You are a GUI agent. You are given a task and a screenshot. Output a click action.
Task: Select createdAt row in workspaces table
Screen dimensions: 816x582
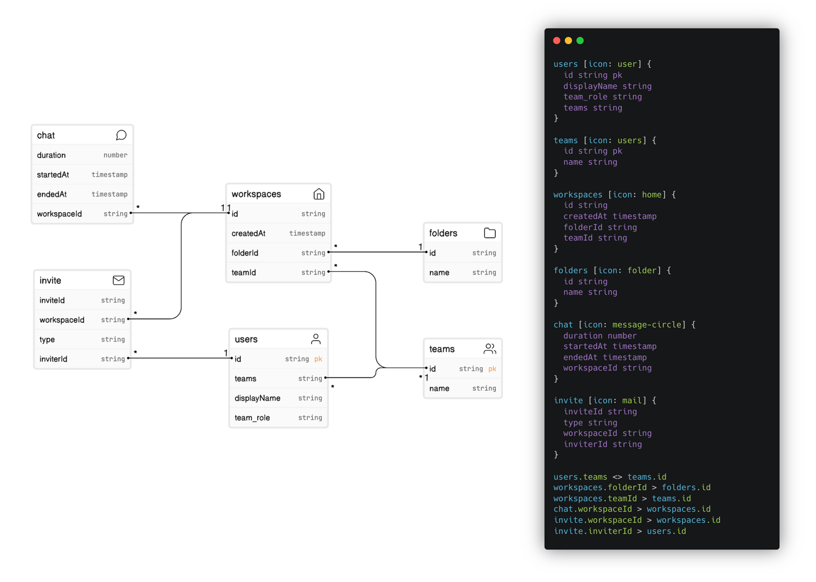(x=278, y=233)
